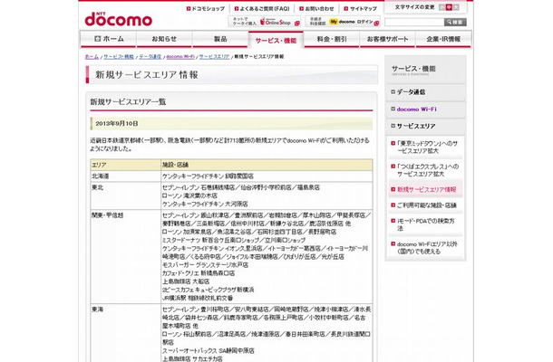
Task: Open sidebar docomo Wi-Fi item
Action: click(x=426, y=110)
